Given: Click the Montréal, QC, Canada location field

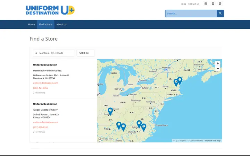Looking at the screenshot, I should coord(54,53).
